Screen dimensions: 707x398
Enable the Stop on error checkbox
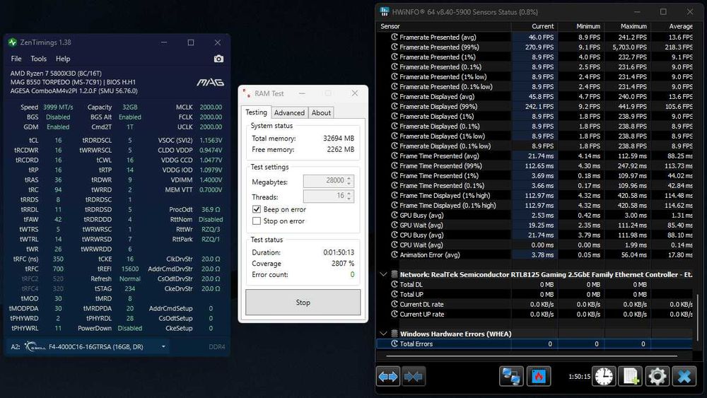257,221
